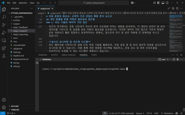185x115 pixels.
Task: Open requirements.txt file
Action: (x=21, y=59)
